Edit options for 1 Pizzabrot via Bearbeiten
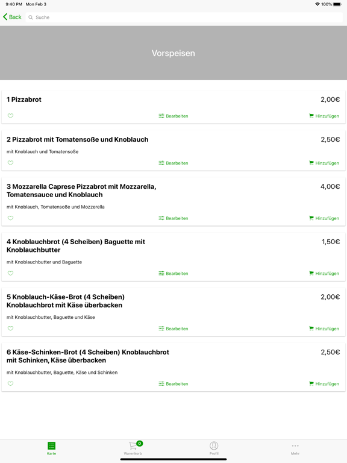The height and width of the screenshot is (463, 347). 173,116
